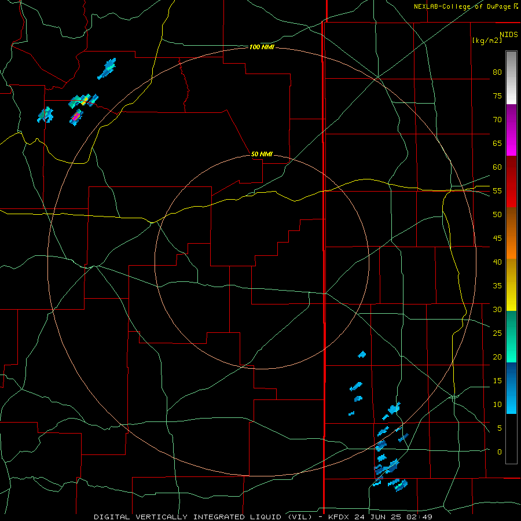521x521 pixels.
Task: Click the KFDX station identifier in caption
Action: tap(339, 517)
